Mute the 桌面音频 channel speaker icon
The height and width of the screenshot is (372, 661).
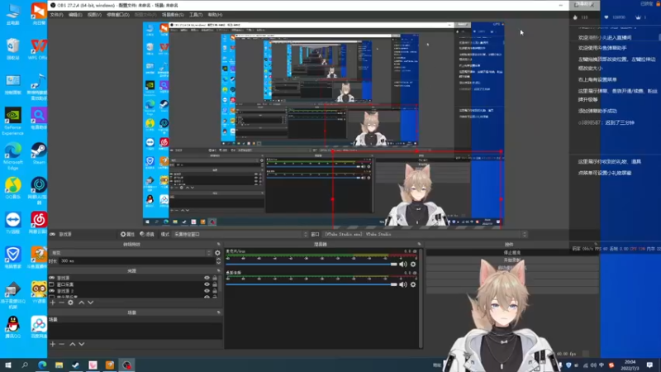(x=403, y=284)
